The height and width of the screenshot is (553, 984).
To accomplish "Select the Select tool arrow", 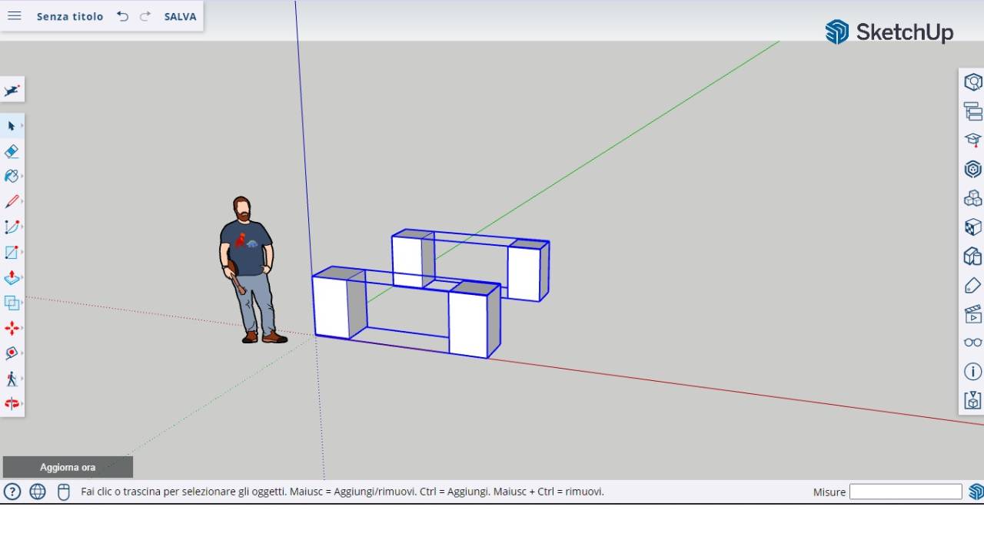I will tap(12, 126).
